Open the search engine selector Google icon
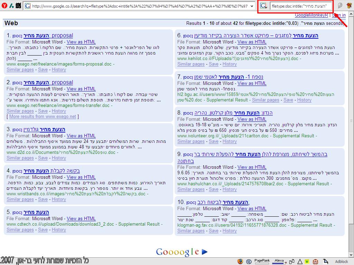The width and height of the screenshot is (354, 265). point(263,6)
